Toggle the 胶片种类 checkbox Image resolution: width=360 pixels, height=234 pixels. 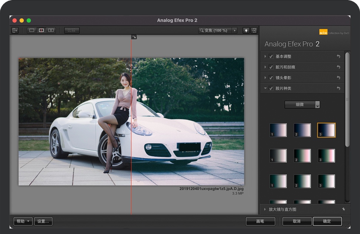point(271,89)
